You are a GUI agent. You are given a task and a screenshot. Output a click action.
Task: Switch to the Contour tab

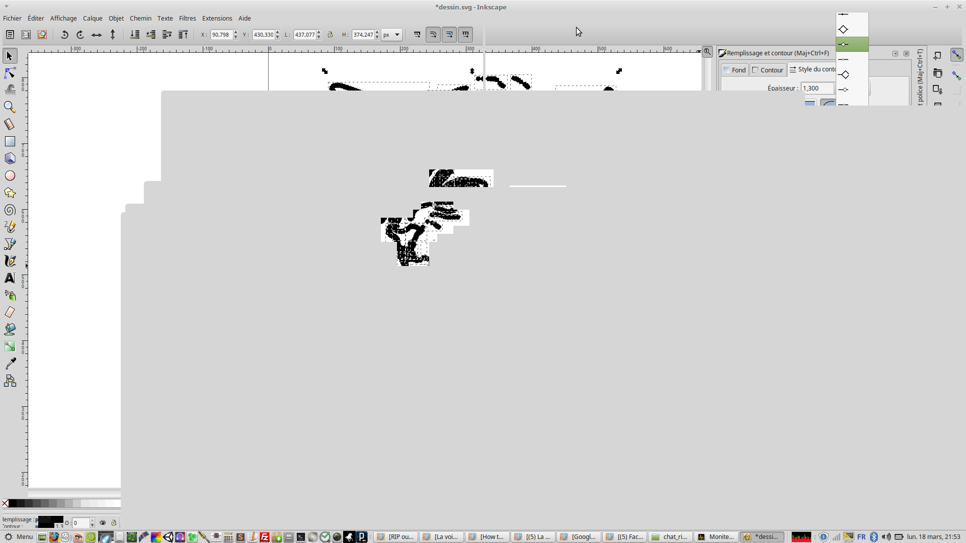click(768, 70)
